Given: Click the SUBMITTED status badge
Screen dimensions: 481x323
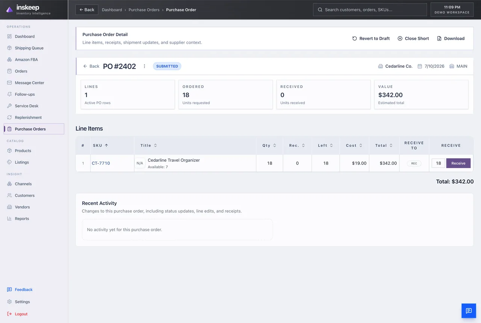Looking at the screenshot, I should 167,66.
